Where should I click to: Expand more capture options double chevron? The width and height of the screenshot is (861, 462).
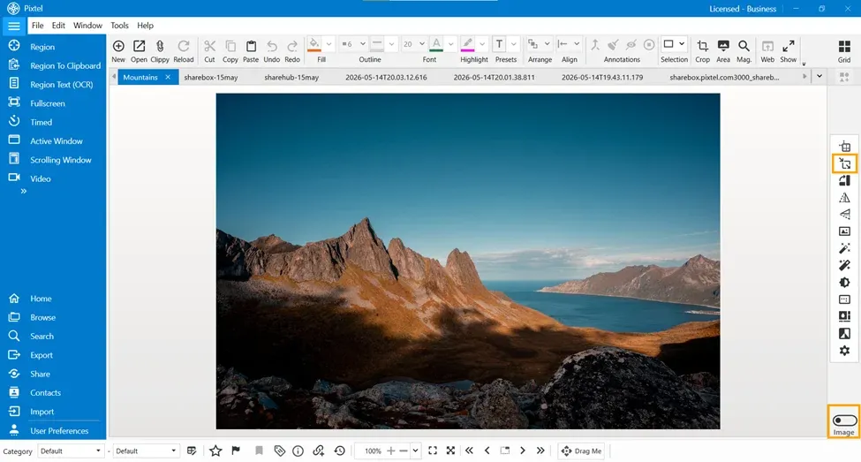(x=24, y=191)
